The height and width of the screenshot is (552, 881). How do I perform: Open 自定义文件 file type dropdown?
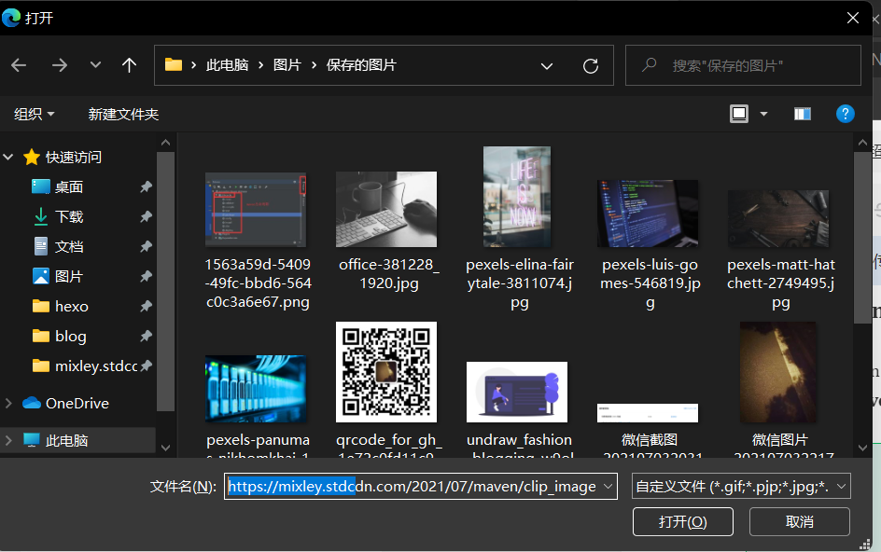click(x=741, y=487)
